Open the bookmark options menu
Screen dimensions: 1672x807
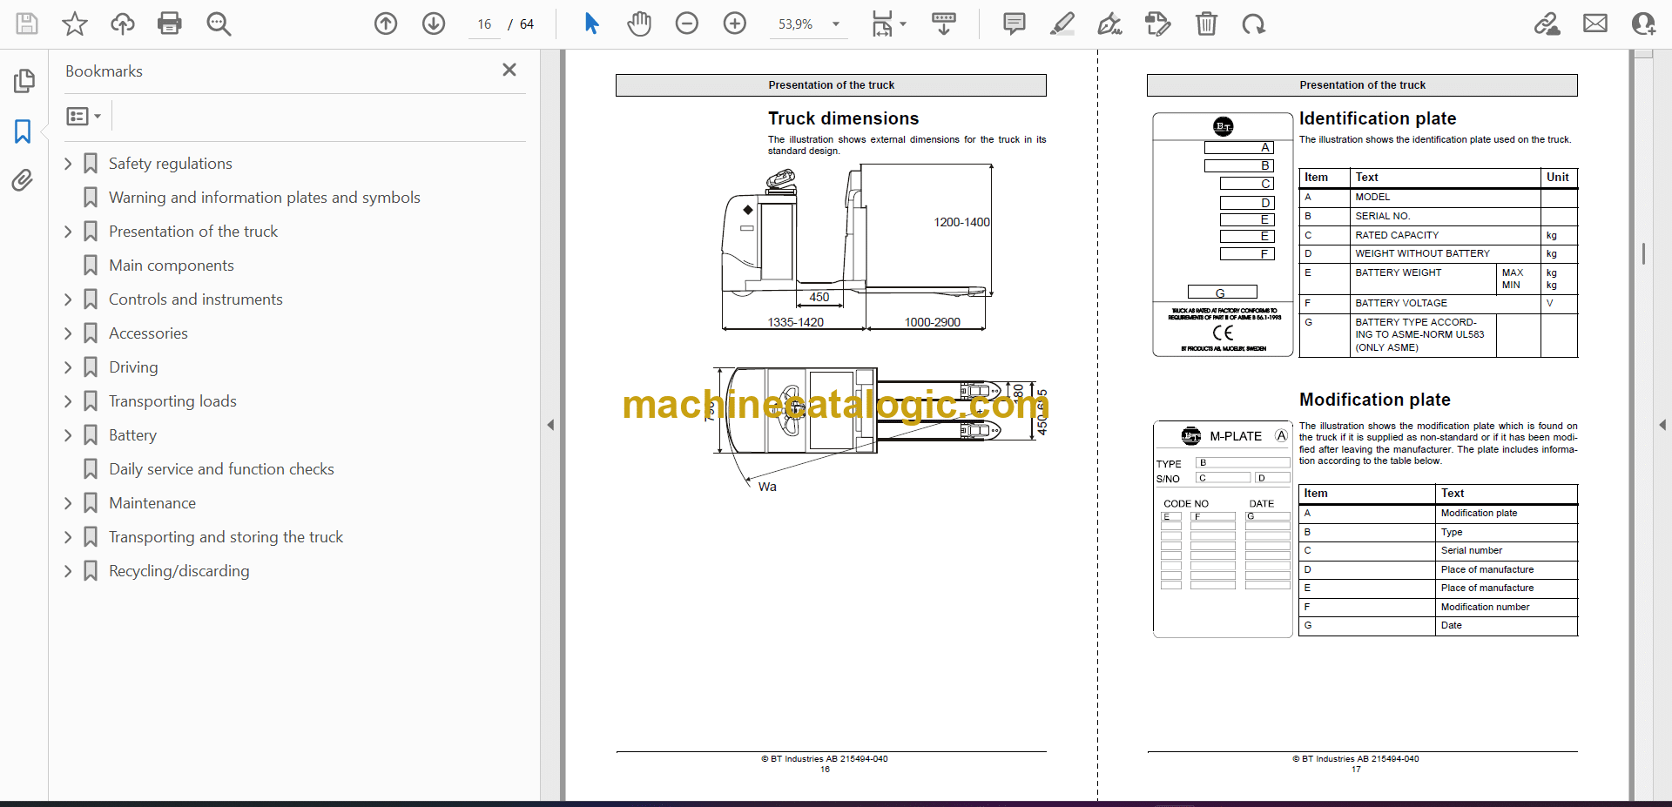click(x=84, y=116)
